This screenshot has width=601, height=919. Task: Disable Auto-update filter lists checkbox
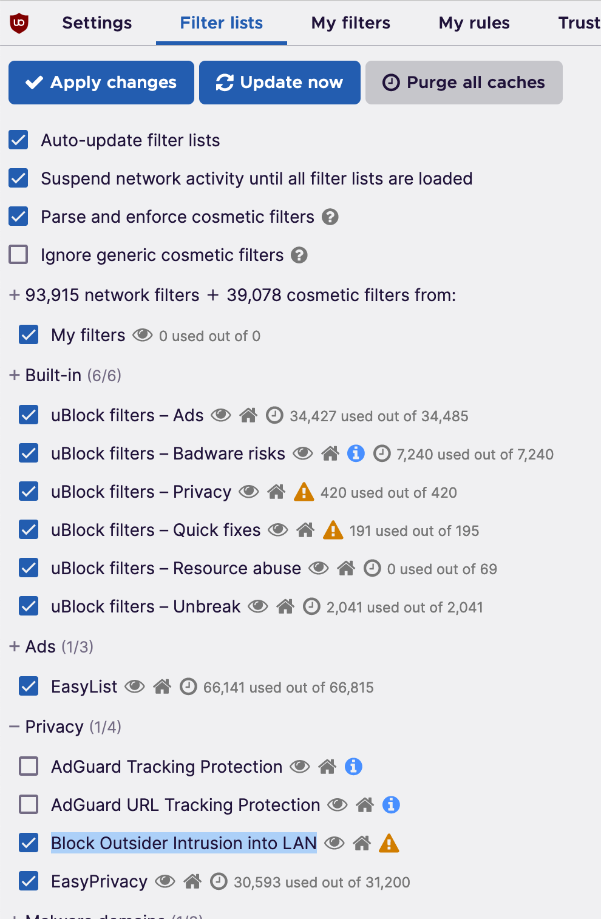click(x=19, y=140)
